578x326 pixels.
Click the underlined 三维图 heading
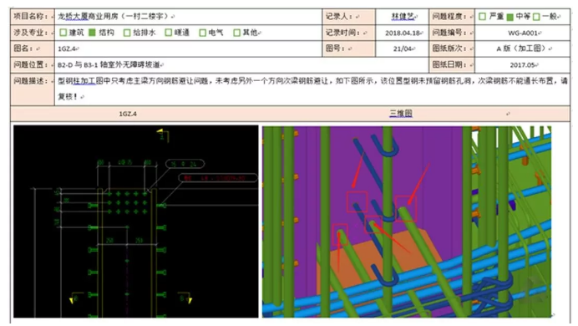coord(401,113)
